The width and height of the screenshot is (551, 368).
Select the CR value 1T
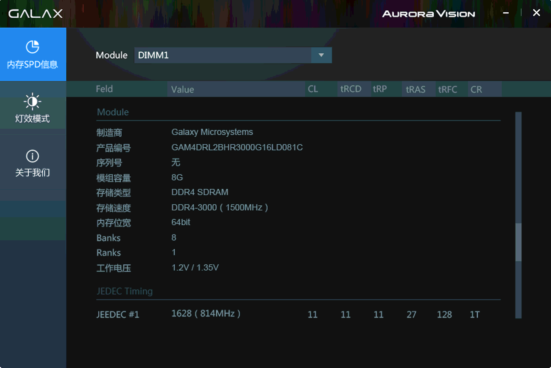point(475,315)
